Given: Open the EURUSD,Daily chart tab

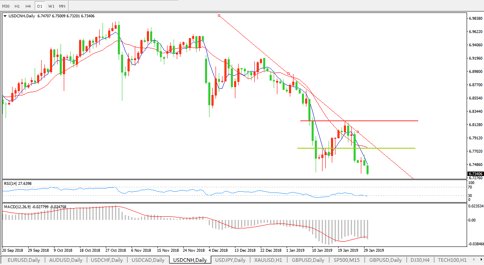Looking at the screenshot, I should pos(23,260).
